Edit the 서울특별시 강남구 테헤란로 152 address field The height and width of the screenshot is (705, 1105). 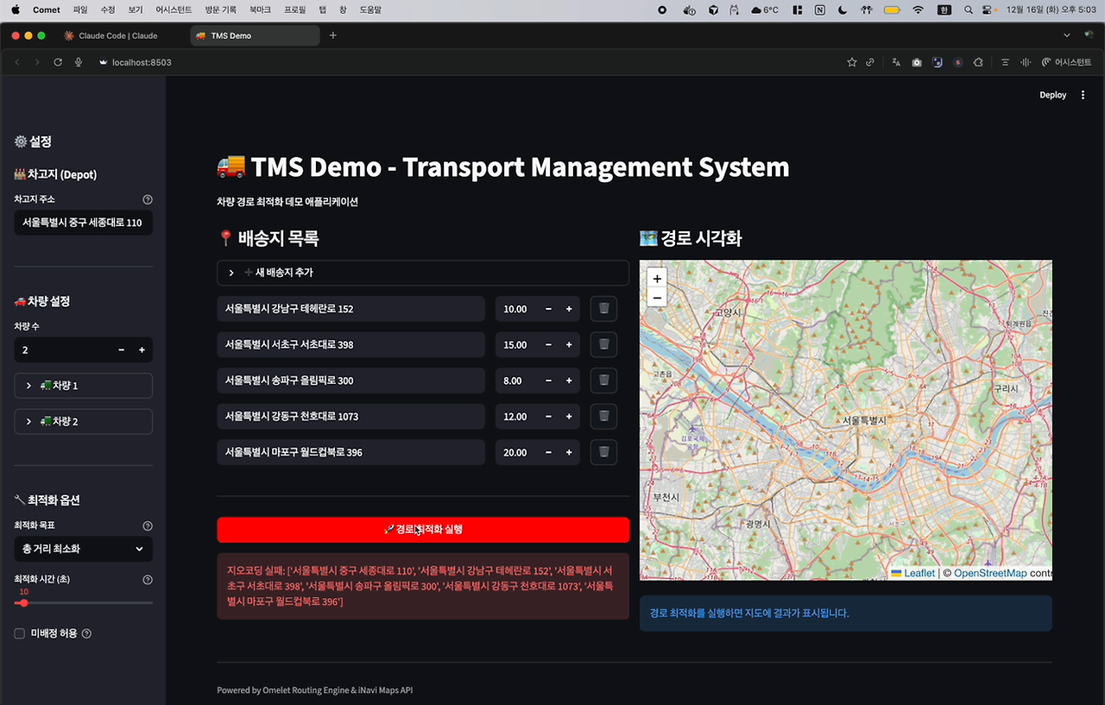coord(351,309)
